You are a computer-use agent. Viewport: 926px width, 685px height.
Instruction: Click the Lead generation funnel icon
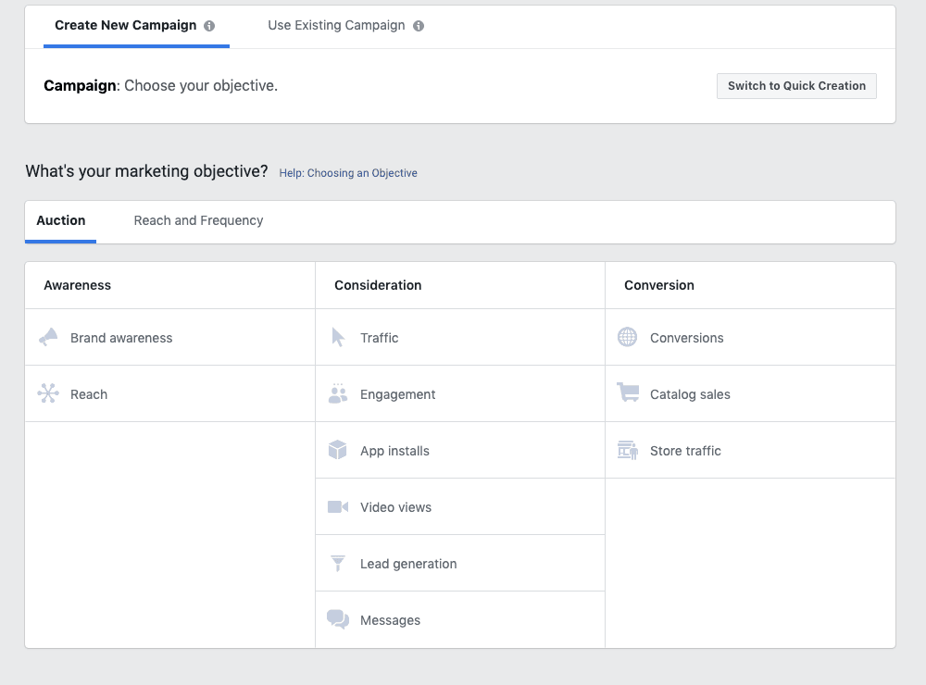pos(338,564)
